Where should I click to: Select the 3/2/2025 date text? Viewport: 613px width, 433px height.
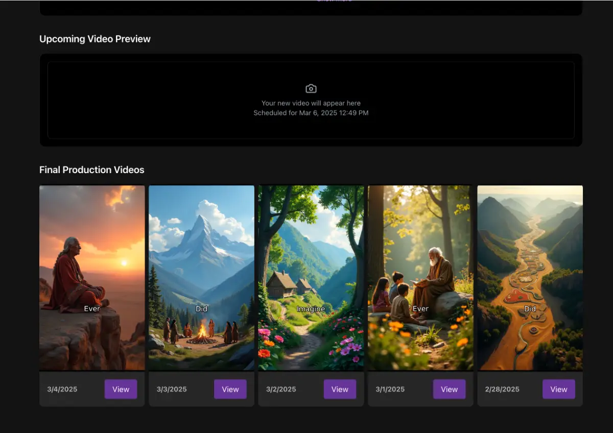click(x=281, y=389)
